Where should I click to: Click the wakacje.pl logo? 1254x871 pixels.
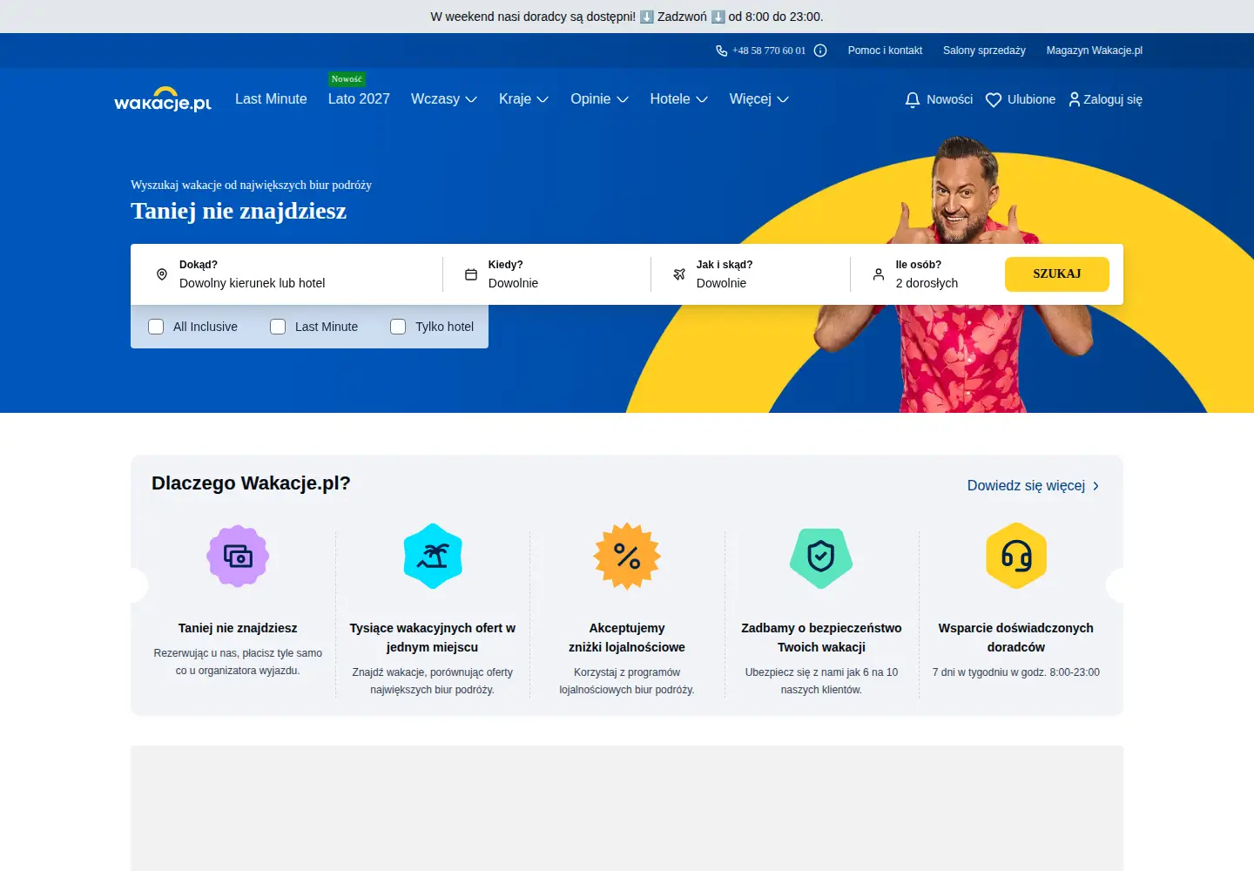coord(163,99)
